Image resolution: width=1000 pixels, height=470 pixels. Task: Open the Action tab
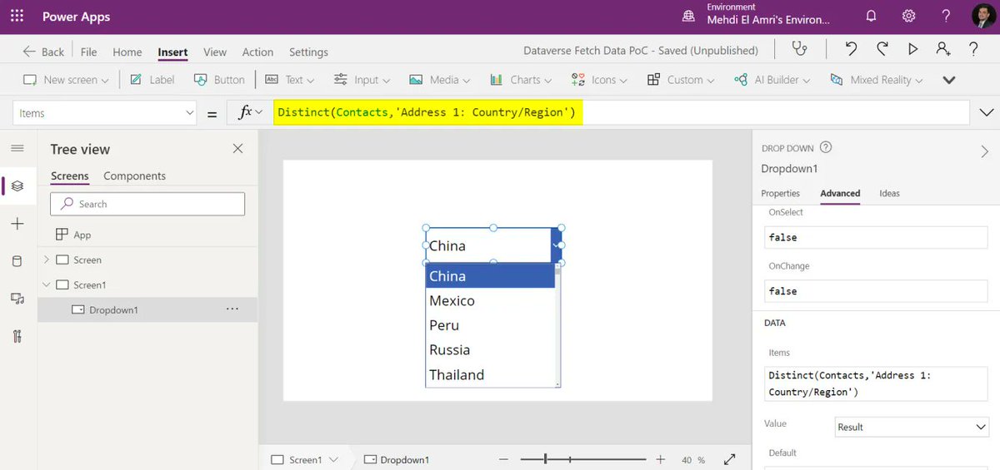[257, 52]
